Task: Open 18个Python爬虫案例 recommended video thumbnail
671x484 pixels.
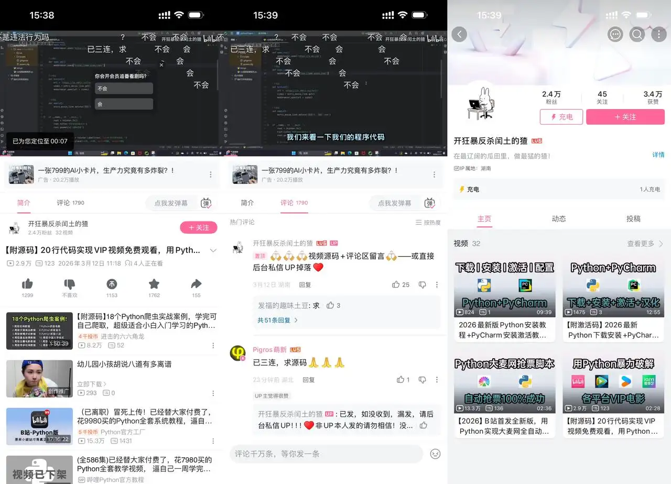Action: click(39, 331)
